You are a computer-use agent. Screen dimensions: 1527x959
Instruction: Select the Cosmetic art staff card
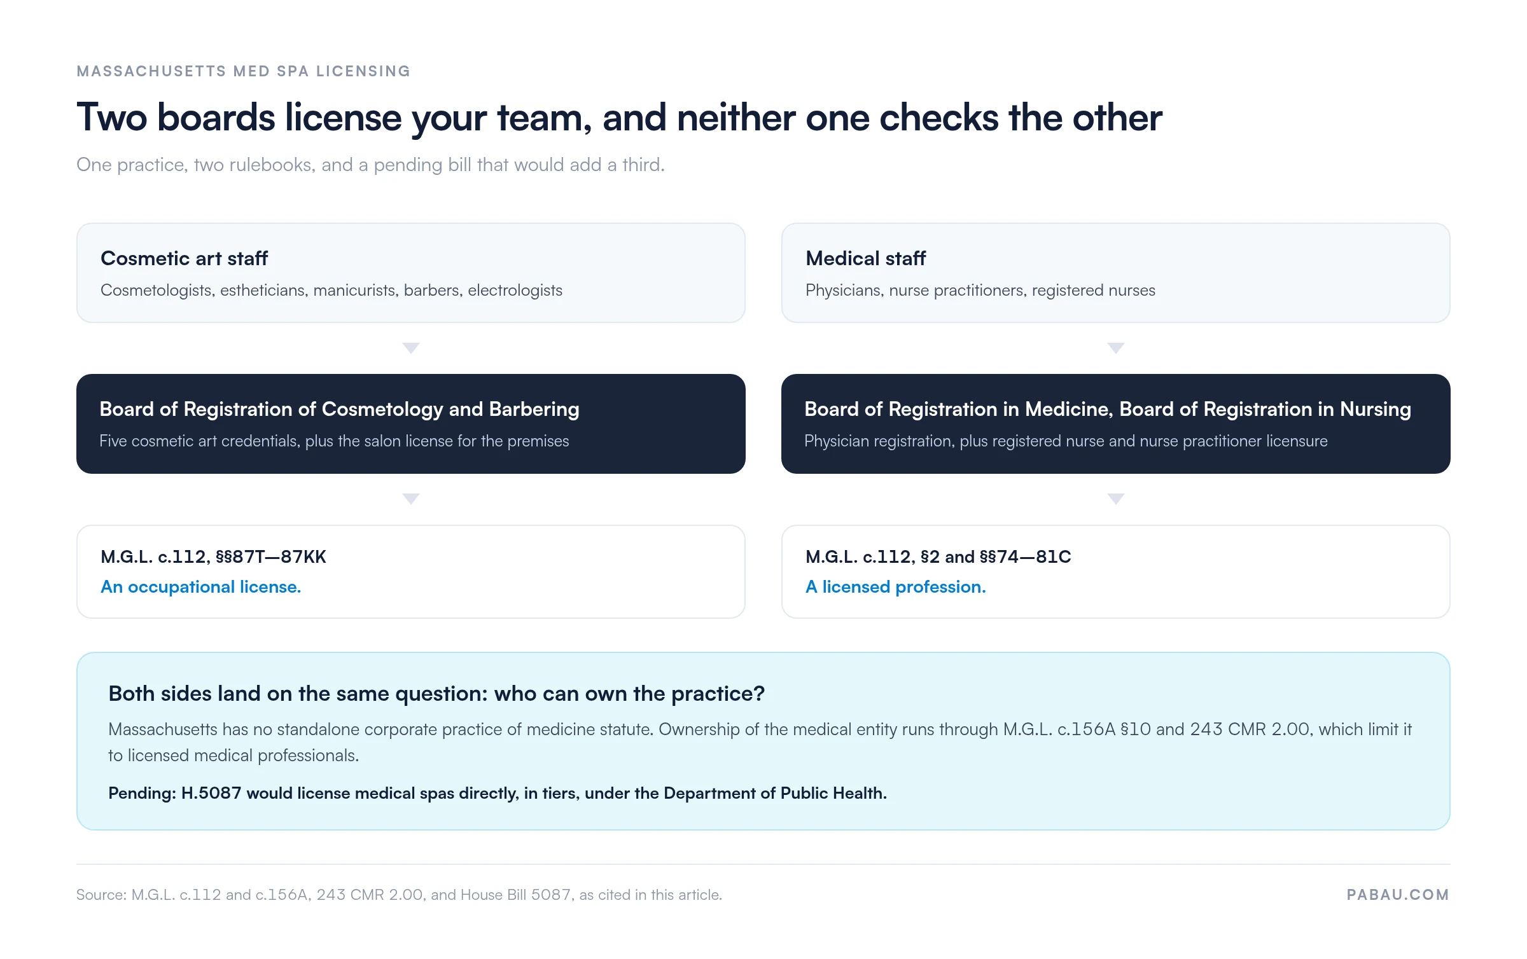pos(411,273)
